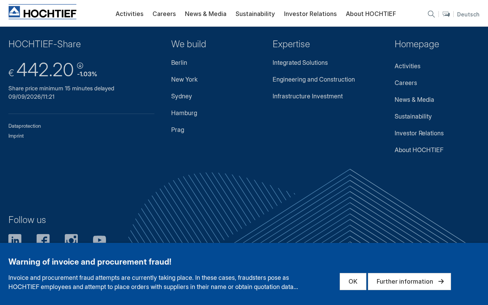The width and height of the screenshot is (488, 305).
Task: Open the Instagram social icon
Action: 71,239
